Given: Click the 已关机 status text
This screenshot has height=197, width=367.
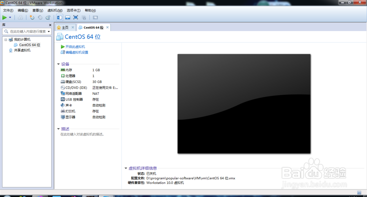Looking at the screenshot, I should pyautogui.click(x=151, y=174).
